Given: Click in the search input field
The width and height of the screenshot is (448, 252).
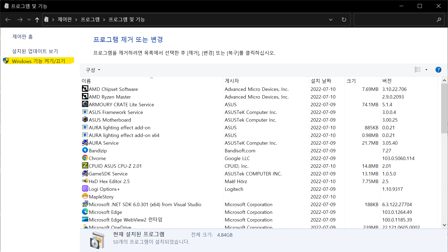Looking at the screenshot, I should click(x=395, y=20).
